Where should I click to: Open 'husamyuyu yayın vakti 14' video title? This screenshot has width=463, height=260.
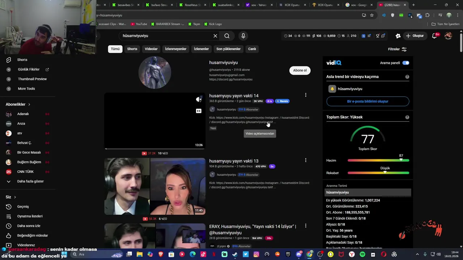pos(234,96)
